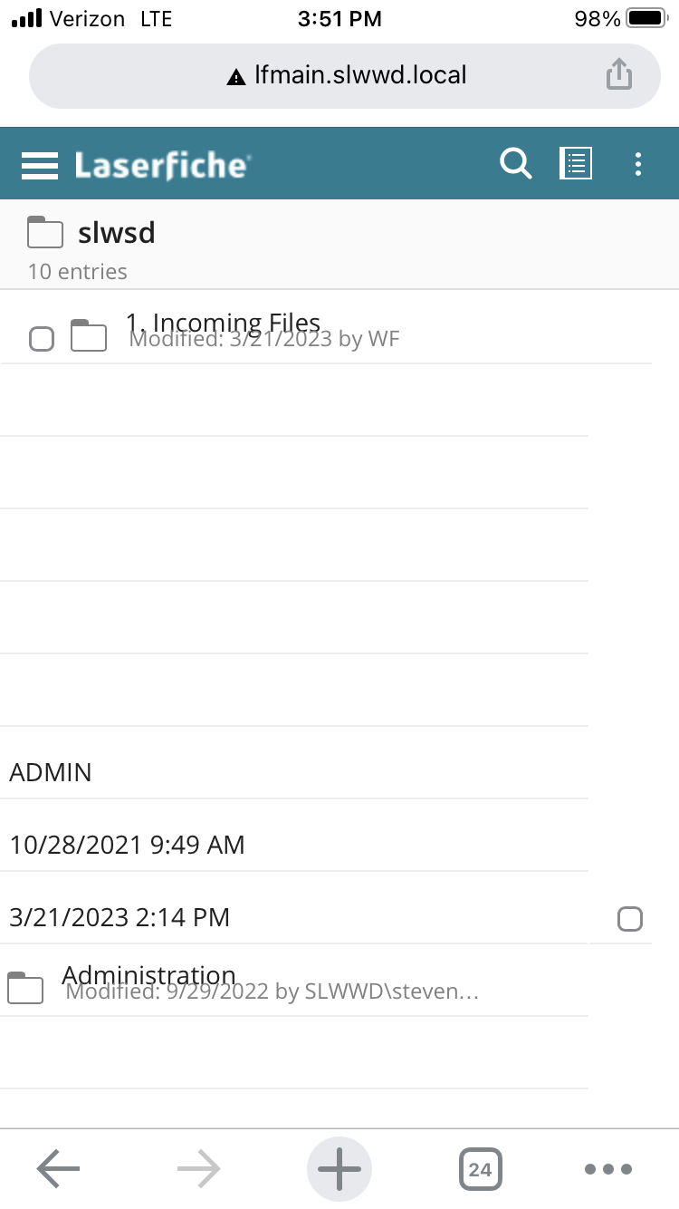The width and height of the screenshot is (679, 1209).
Task: Tap the ADMIN row entry
Action: pyautogui.click(x=51, y=772)
